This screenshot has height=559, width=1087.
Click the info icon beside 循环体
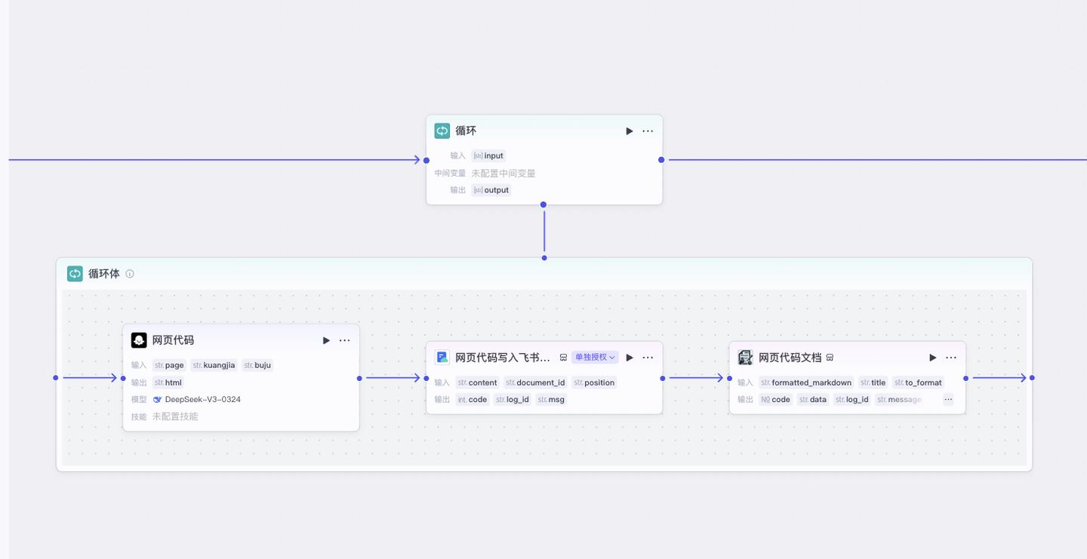point(130,274)
